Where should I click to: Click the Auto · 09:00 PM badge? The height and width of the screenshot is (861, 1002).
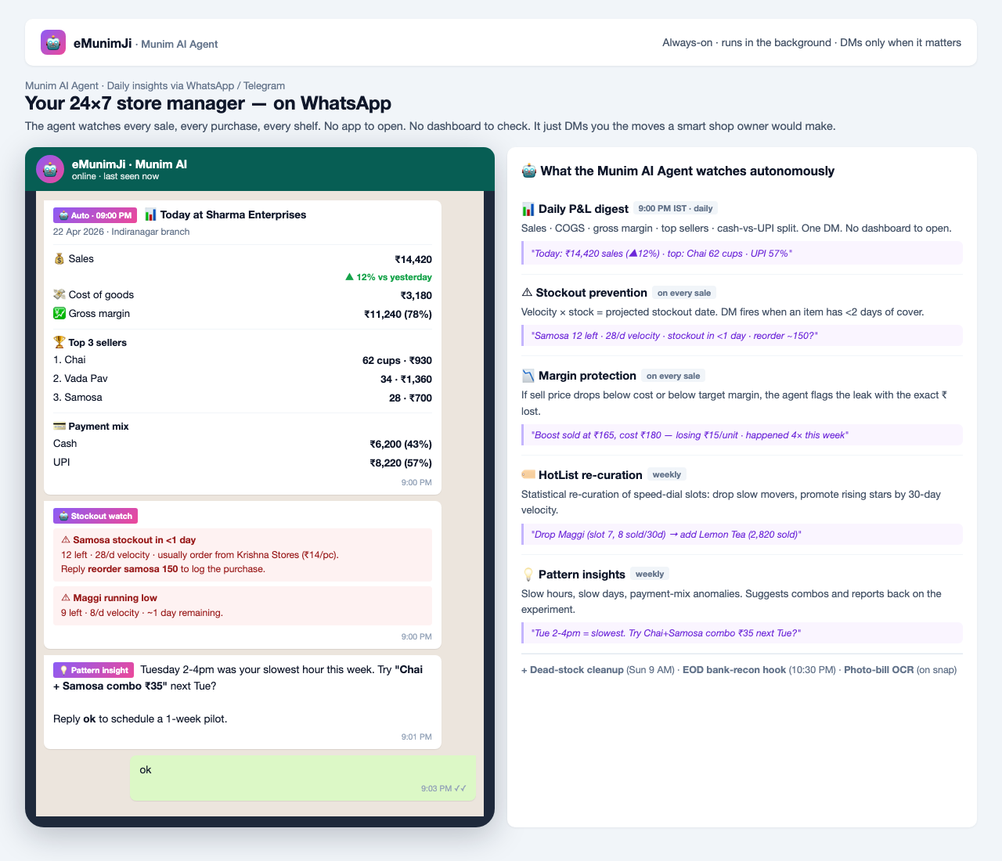[x=96, y=215]
